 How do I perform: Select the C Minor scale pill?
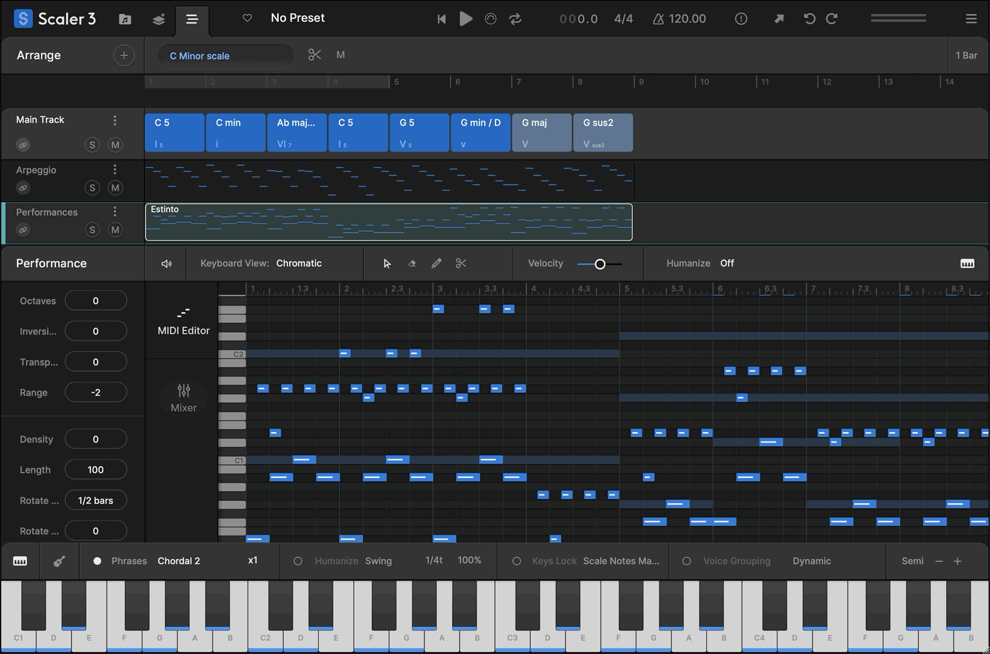tap(226, 56)
